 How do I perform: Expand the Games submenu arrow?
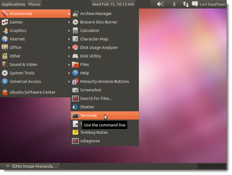[69, 22]
